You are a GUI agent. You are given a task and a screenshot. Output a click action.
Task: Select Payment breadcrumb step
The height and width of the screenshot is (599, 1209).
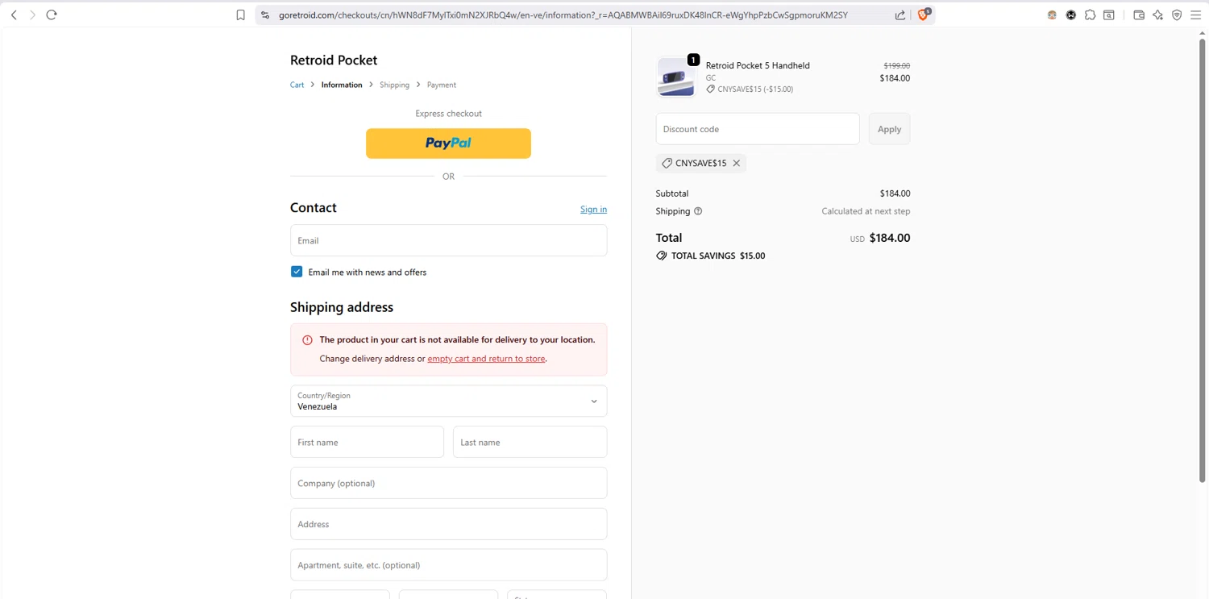click(x=442, y=85)
